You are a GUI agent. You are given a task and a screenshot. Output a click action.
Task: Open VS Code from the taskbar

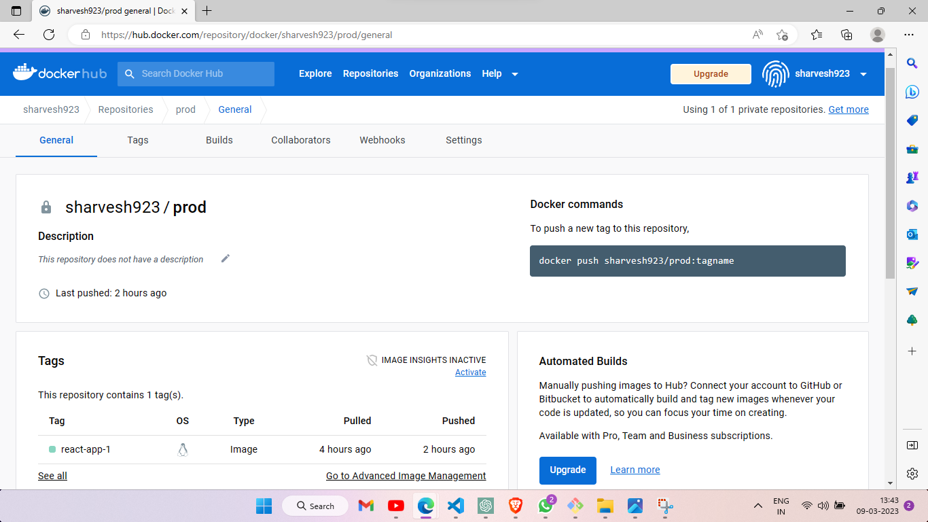coord(455,506)
